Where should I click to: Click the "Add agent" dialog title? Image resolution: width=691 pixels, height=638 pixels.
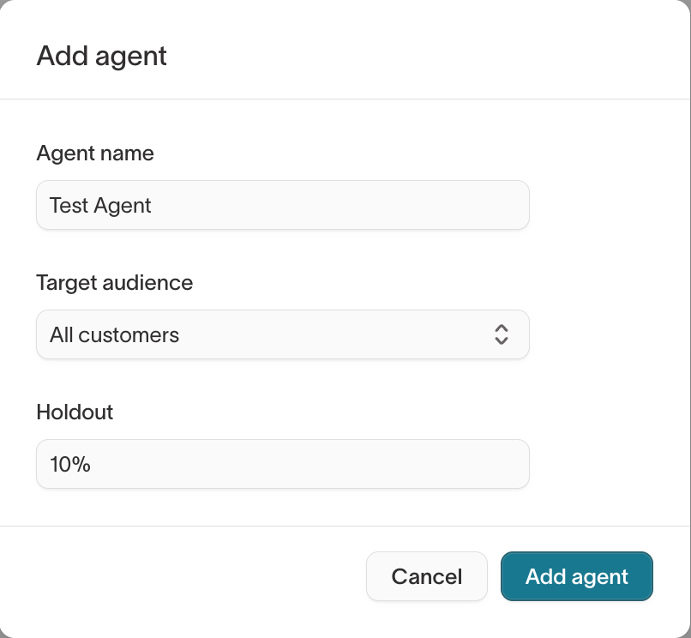click(x=101, y=57)
